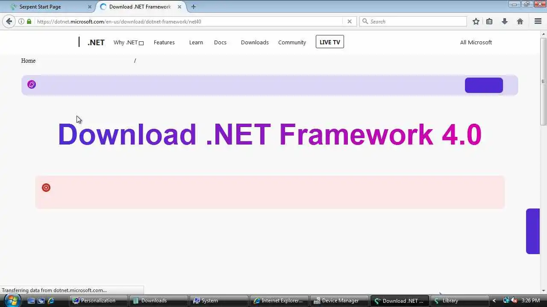The width and height of the screenshot is (547, 307).
Task: Open Downloads taskbar window
Action: click(159, 301)
